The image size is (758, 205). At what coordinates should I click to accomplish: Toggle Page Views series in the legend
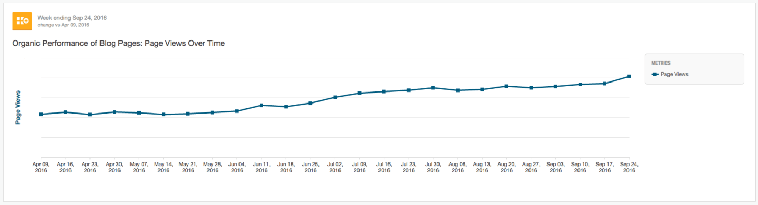pyautogui.click(x=670, y=75)
